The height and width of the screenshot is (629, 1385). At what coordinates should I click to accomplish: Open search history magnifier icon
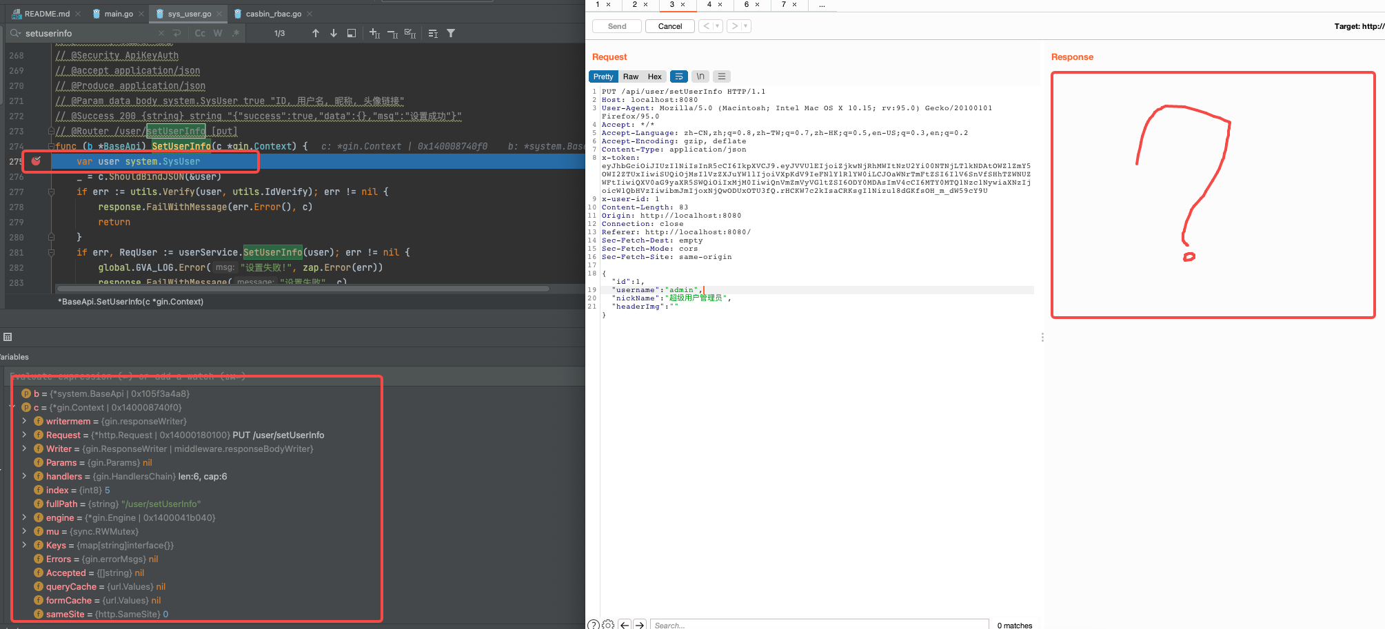click(15, 33)
